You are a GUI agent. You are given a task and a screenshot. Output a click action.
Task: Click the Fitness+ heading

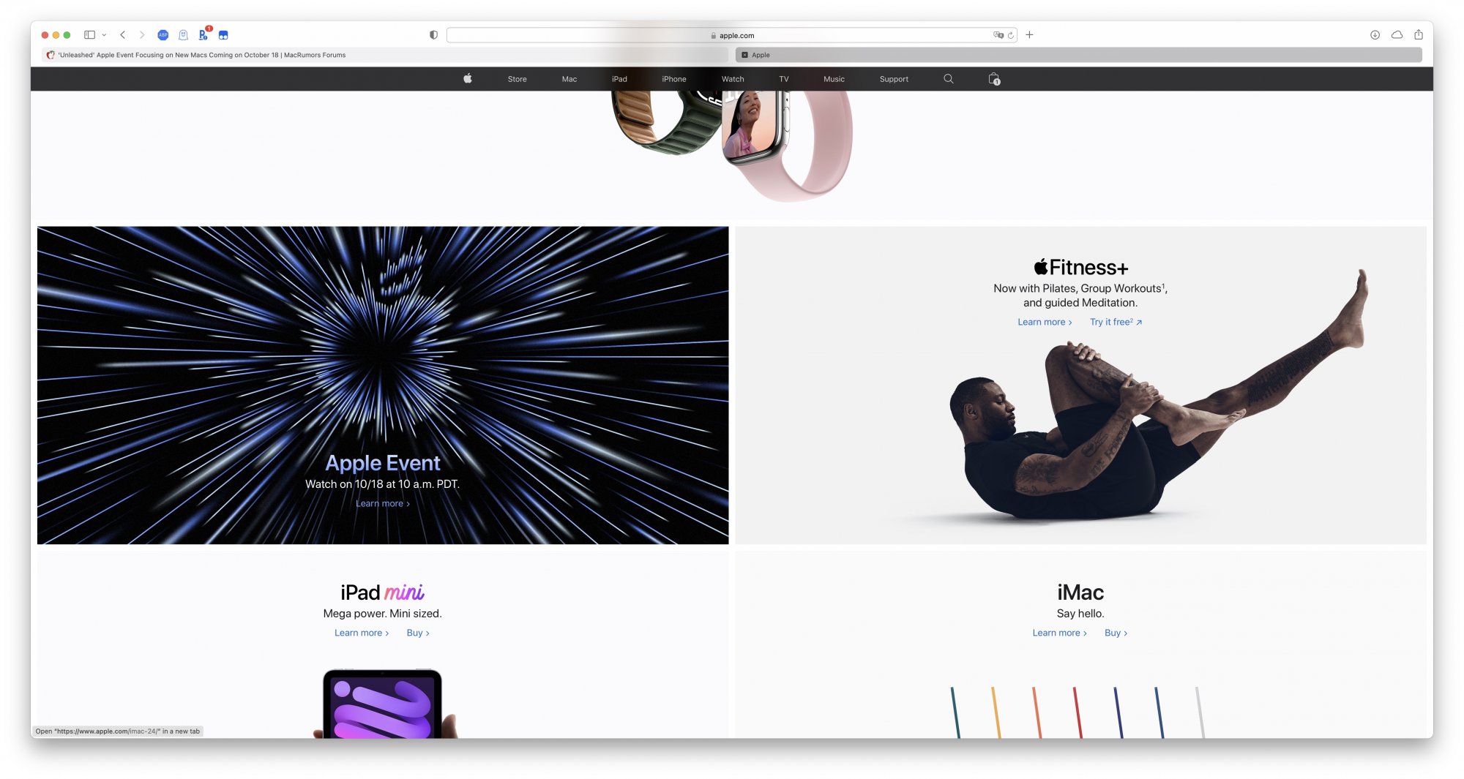(1080, 267)
